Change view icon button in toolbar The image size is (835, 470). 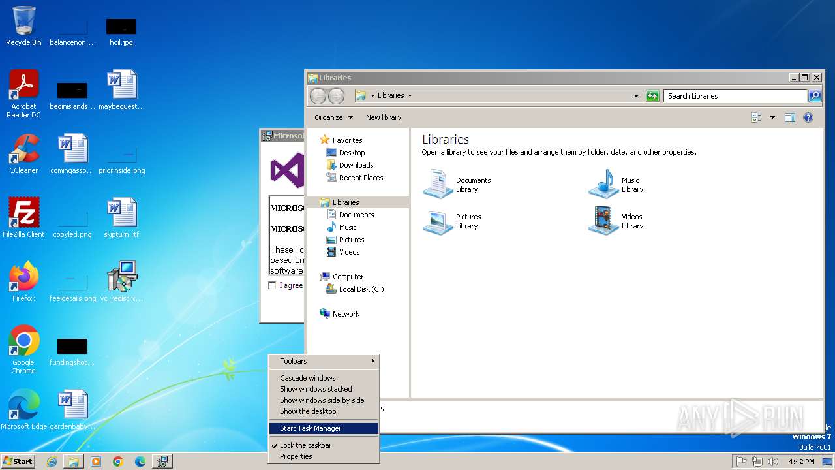[757, 117]
